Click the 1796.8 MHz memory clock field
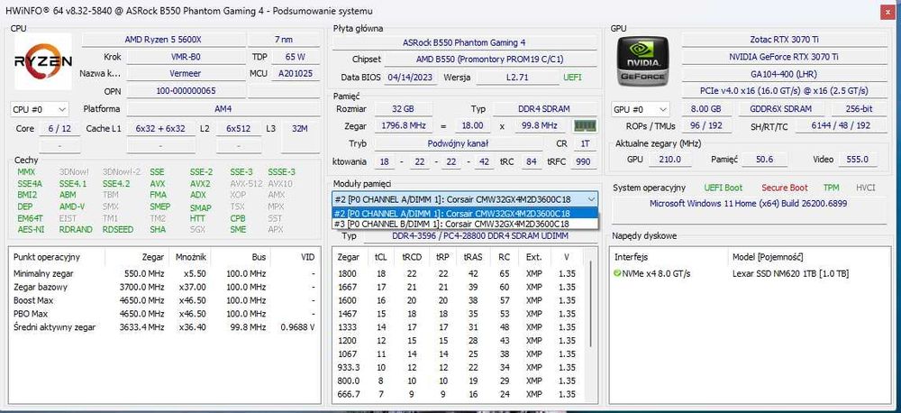 pyautogui.click(x=404, y=125)
